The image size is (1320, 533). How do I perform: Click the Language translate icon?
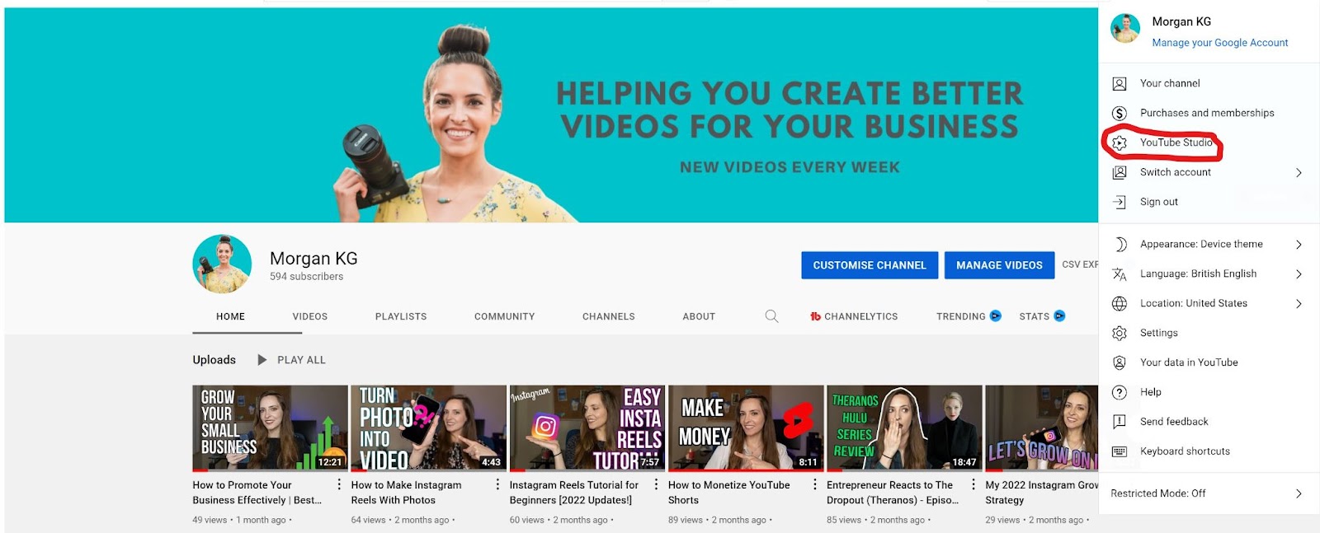pos(1120,274)
